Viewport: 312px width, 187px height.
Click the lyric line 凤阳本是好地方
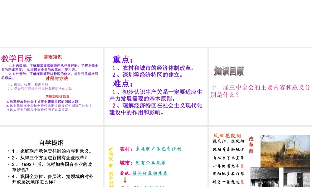[228, 149]
